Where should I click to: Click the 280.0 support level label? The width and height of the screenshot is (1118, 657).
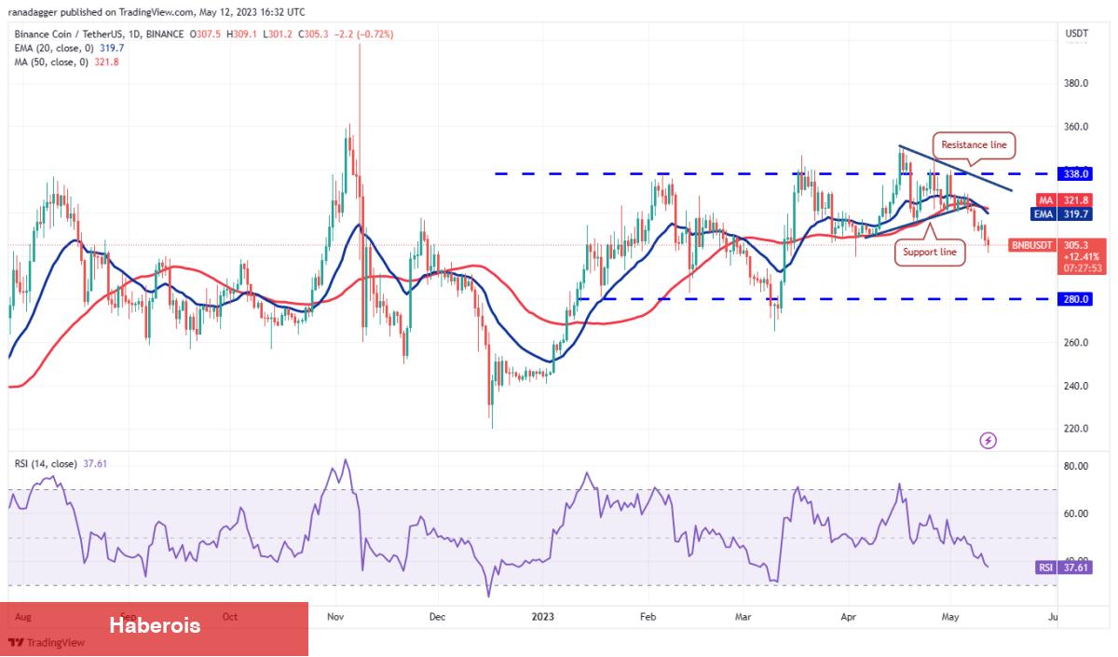tap(1073, 299)
